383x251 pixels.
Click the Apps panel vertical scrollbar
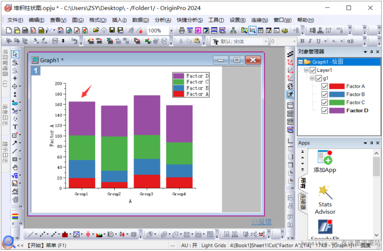click(376, 194)
